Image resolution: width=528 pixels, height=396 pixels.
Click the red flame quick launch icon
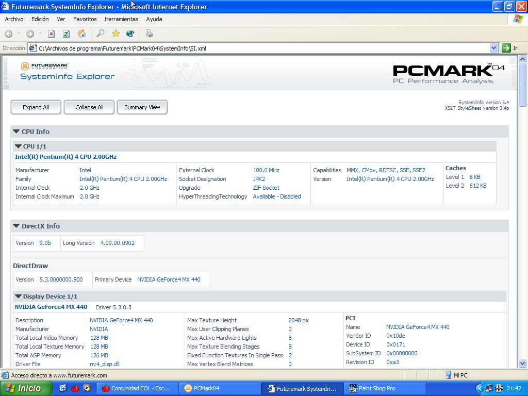pos(75,388)
